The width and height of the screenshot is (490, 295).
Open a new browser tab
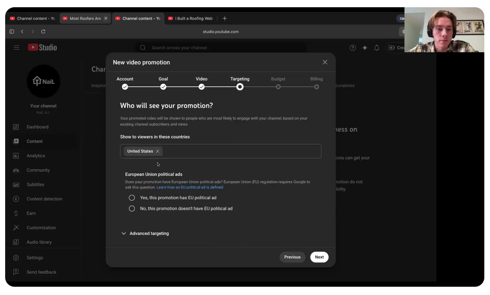point(224,19)
